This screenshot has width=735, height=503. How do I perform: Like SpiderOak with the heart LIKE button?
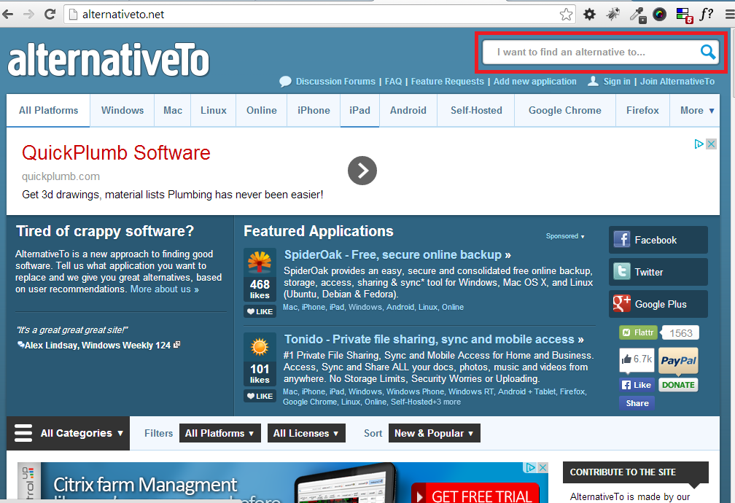260,311
